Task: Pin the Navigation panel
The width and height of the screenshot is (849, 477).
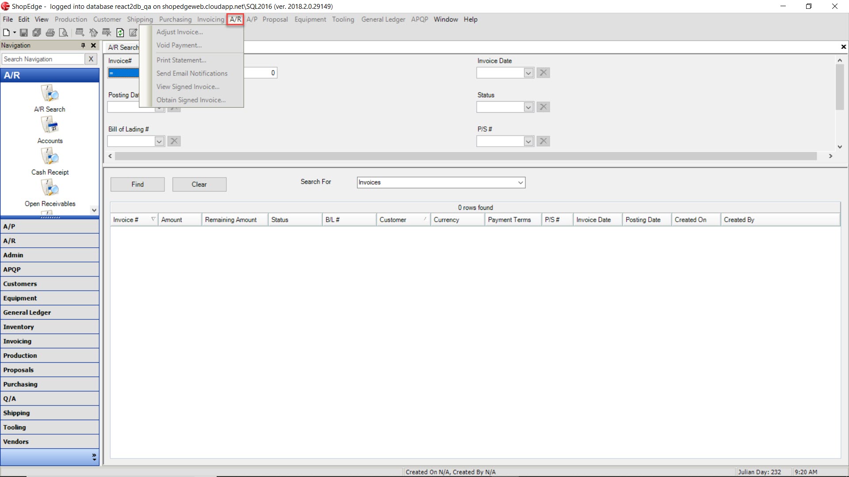Action: pos(83,45)
